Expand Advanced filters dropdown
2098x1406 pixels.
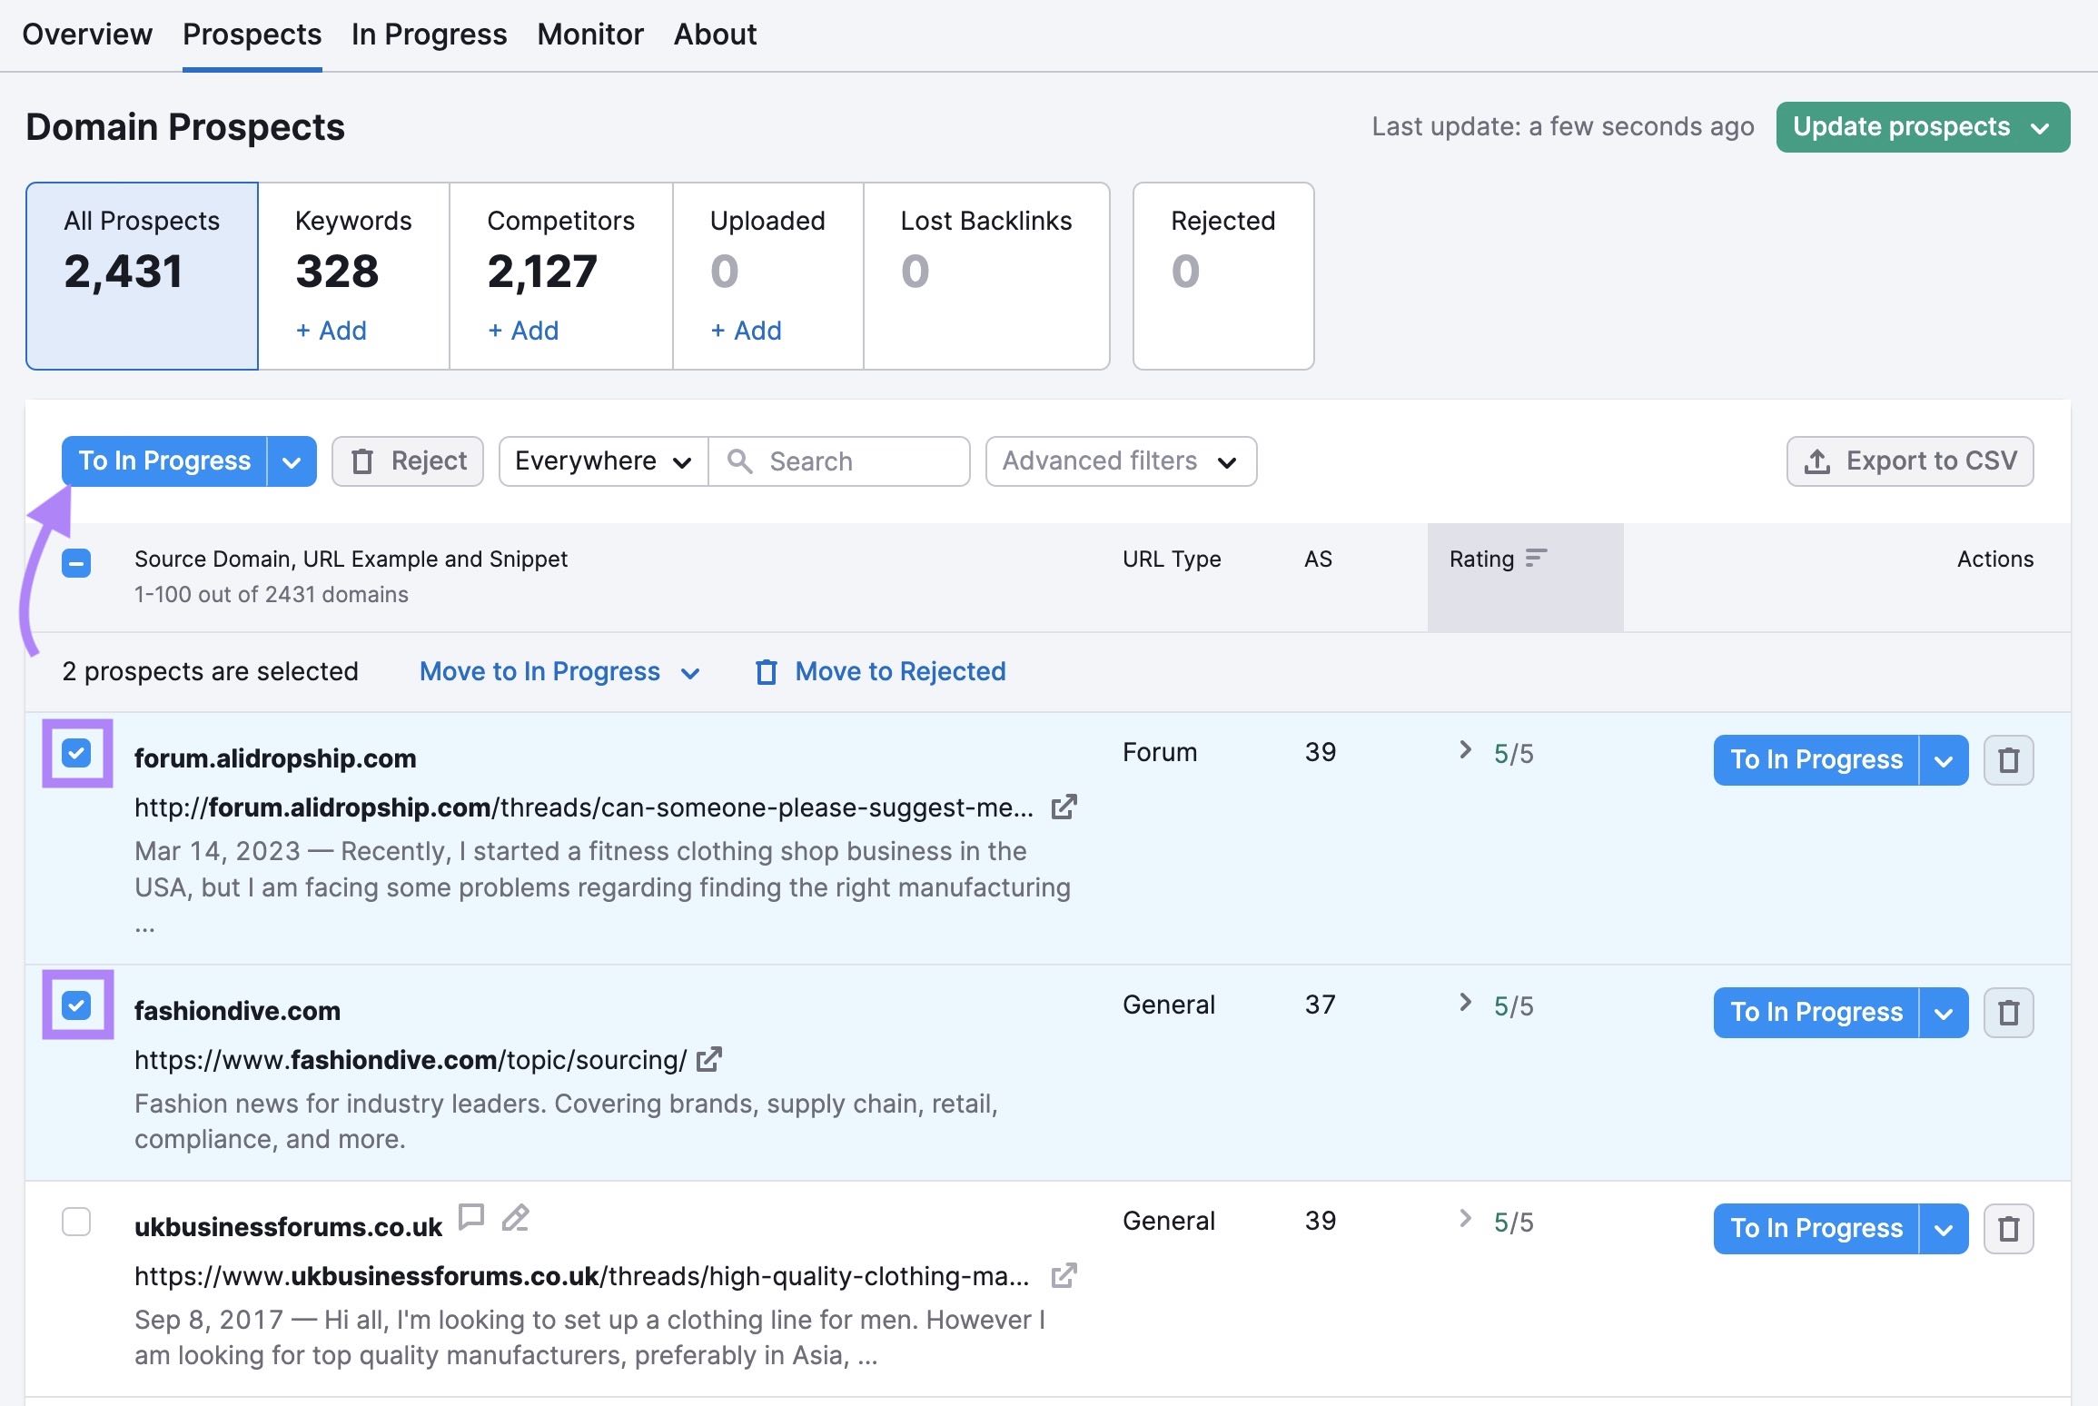pos(1121,461)
